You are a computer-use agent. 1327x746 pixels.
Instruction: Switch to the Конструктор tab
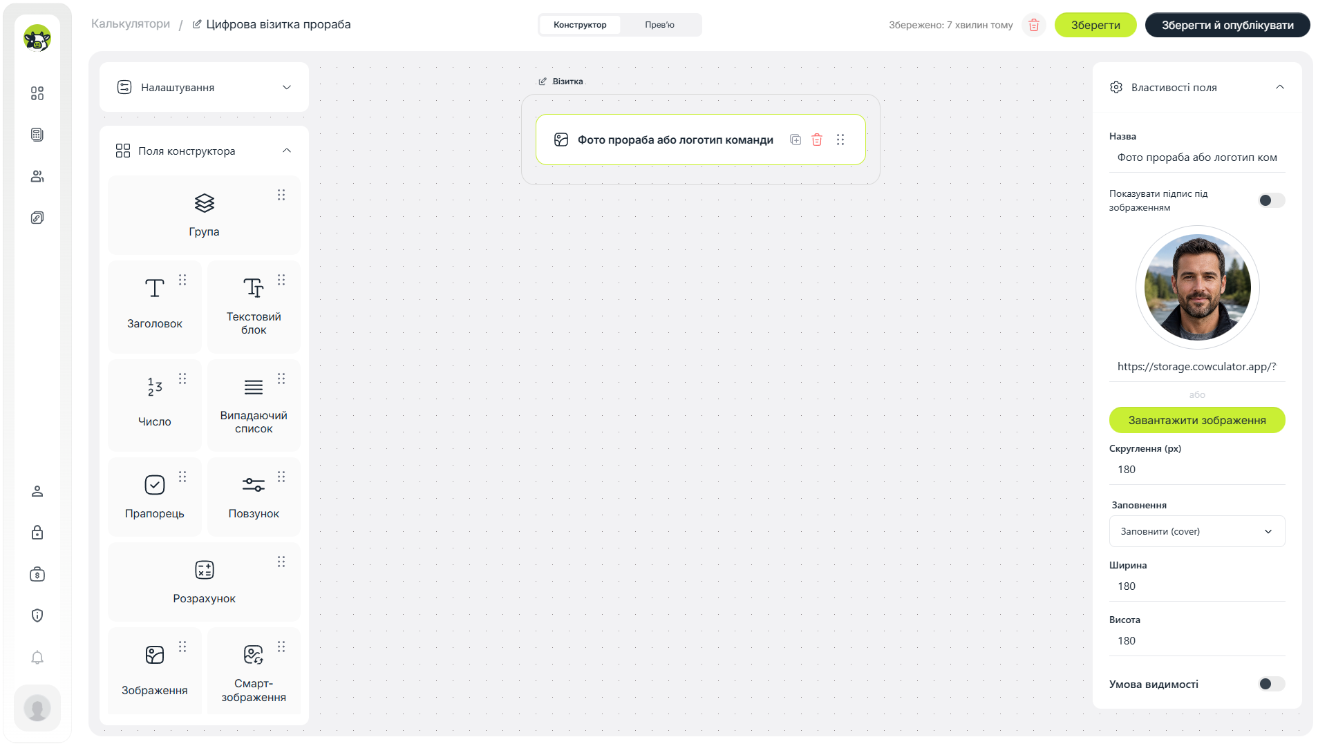tap(580, 25)
